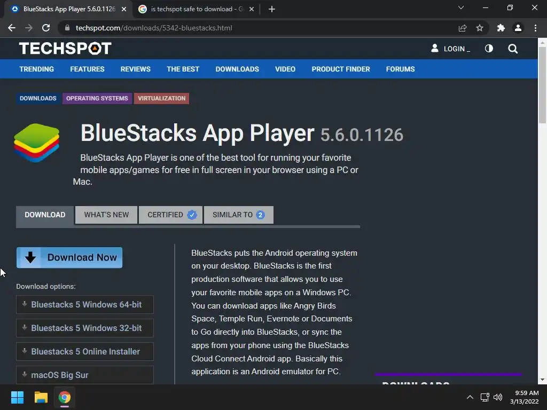This screenshot has width=547, height=410.
Task: Open THE BEST in navigation bar
Action: (183, 69)
